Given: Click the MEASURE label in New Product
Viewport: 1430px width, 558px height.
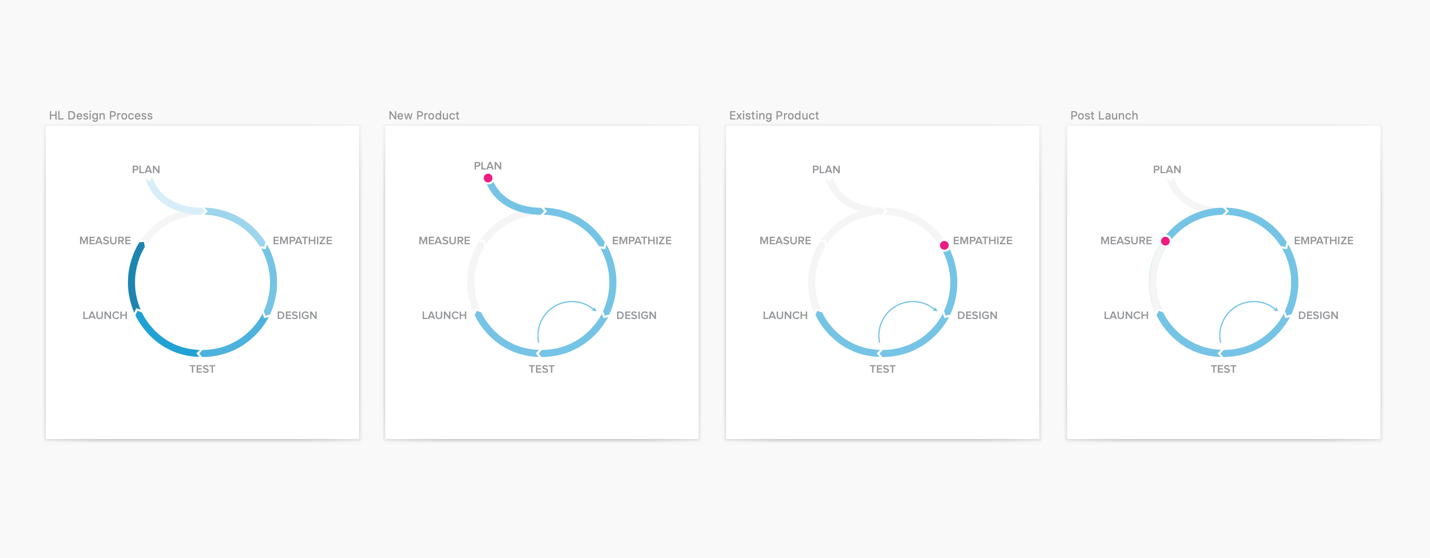Looking at the screenshot, I should (x=444, y=241).
